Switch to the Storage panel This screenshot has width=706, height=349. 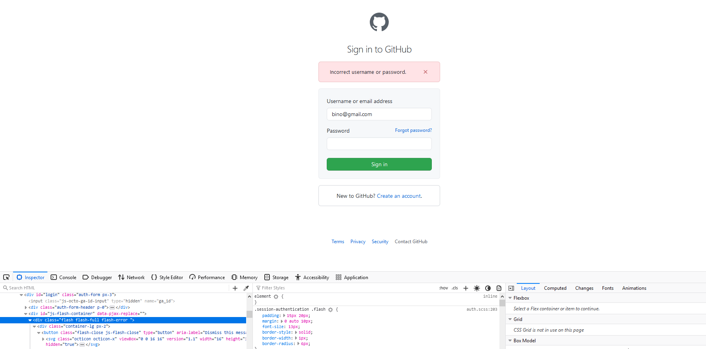point(277,277)
